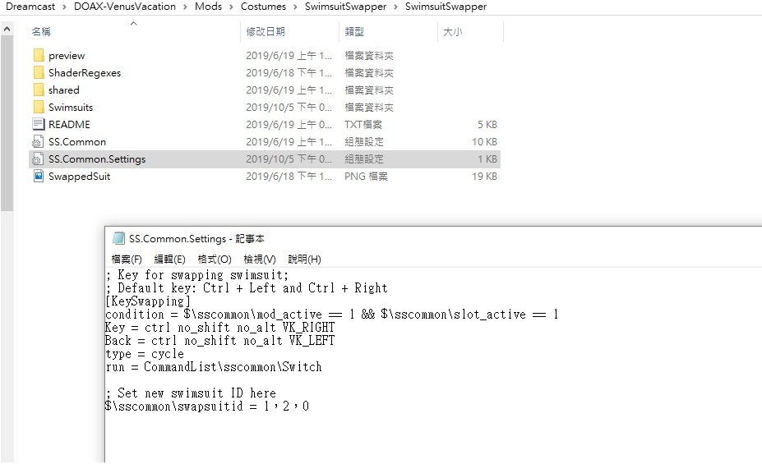Viewport: 762px width, 464px height.
Task: Click the shared folder icon
Action: click(x=39, y=90)
